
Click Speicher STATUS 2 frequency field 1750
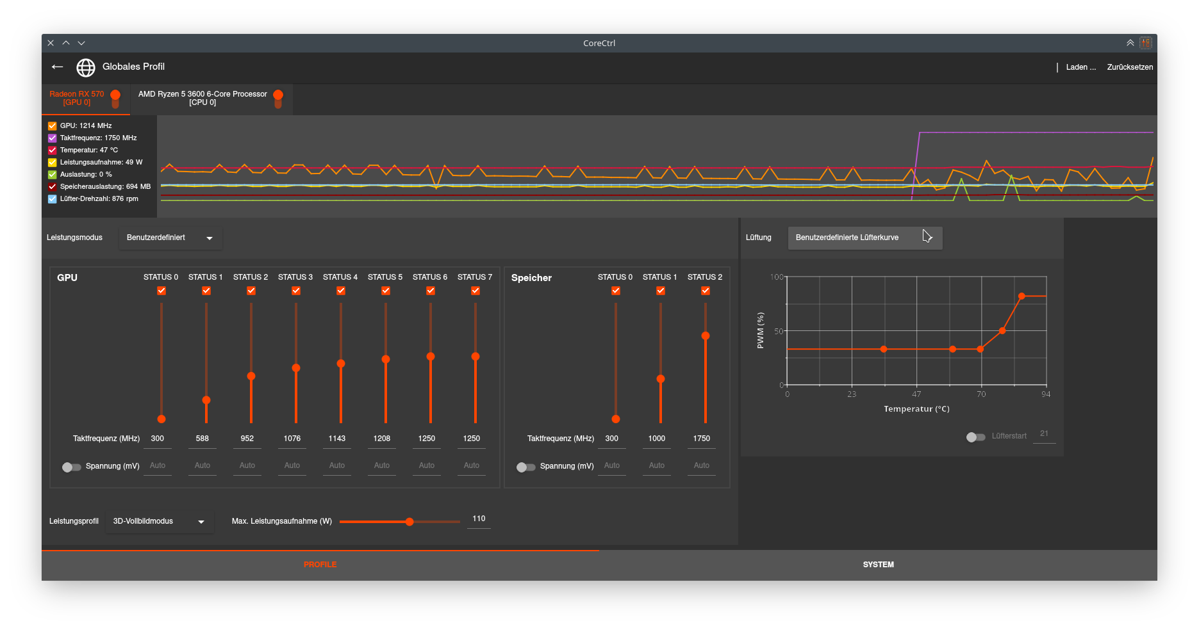702,439
